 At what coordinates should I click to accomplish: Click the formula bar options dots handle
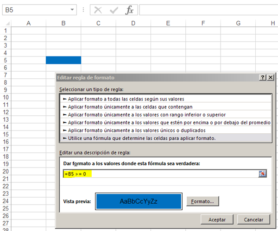[x=83, y=10]
